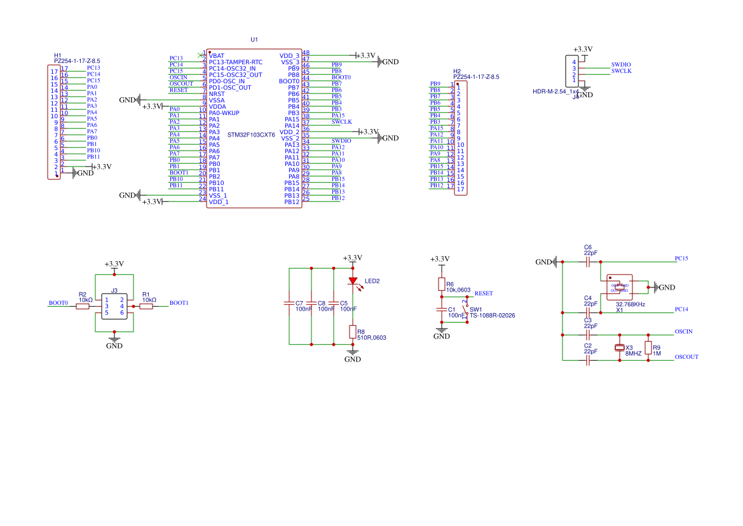This screenshot has width=743, height=526.
Task: Select capacitor C6 22pF symbol
Action: click(587, 262)
